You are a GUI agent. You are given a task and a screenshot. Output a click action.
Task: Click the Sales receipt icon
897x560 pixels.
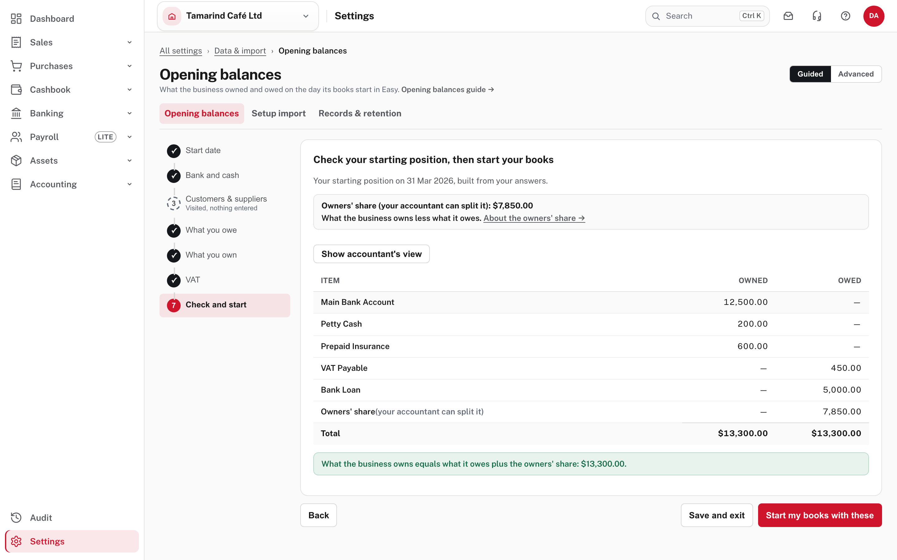coord(16,42)
